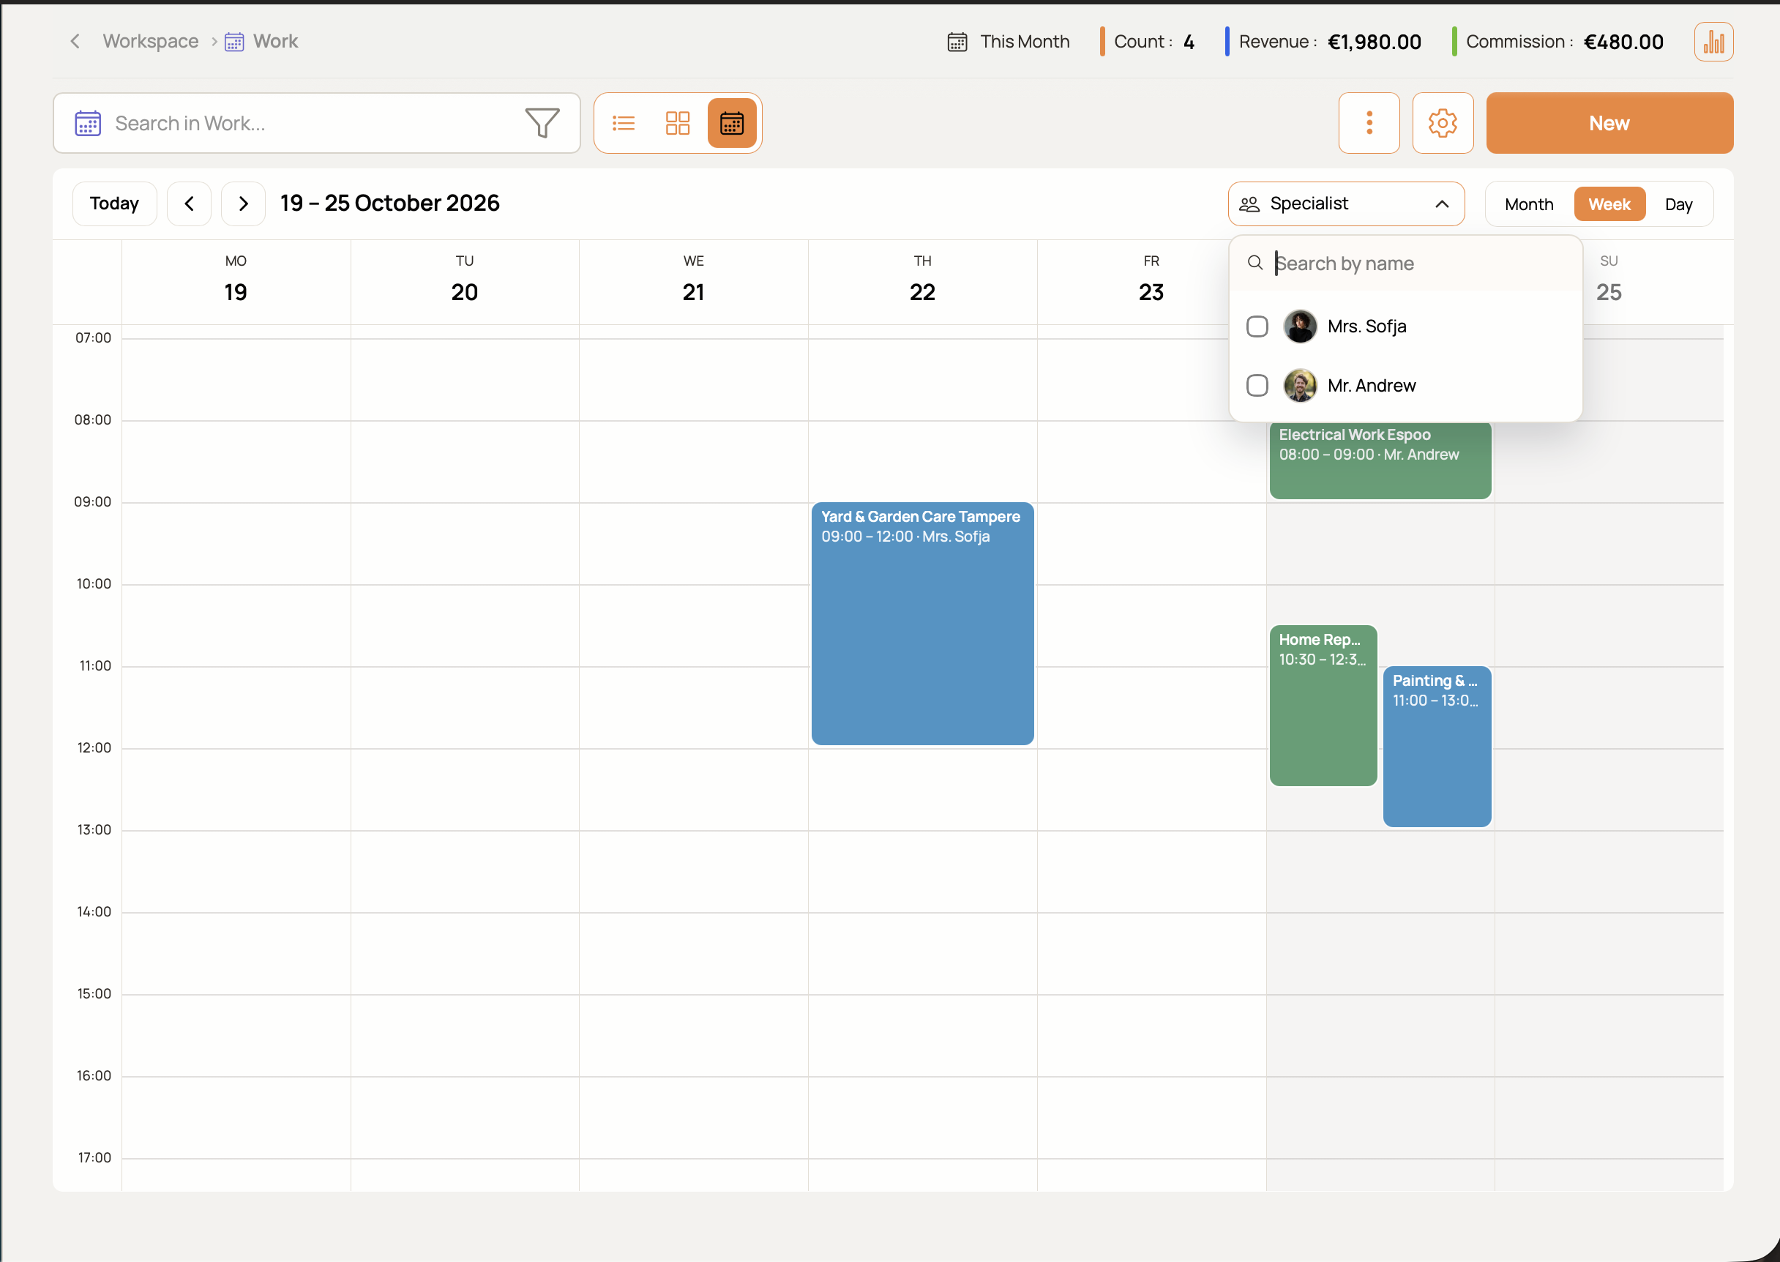Click the Commission €480.00 stat
Screen dimensions: 1780x1262
(x=1557, y=41)
